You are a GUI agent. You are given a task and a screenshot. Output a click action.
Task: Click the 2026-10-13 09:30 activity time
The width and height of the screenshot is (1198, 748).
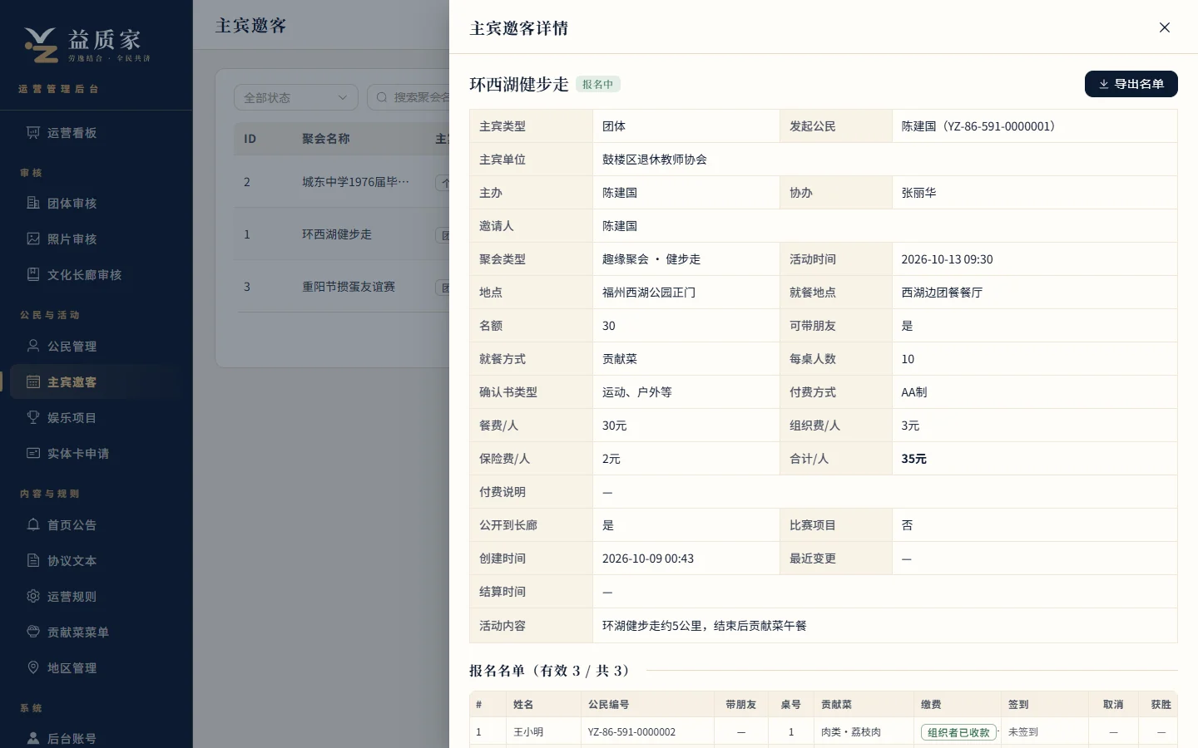(x=947, y=259)
